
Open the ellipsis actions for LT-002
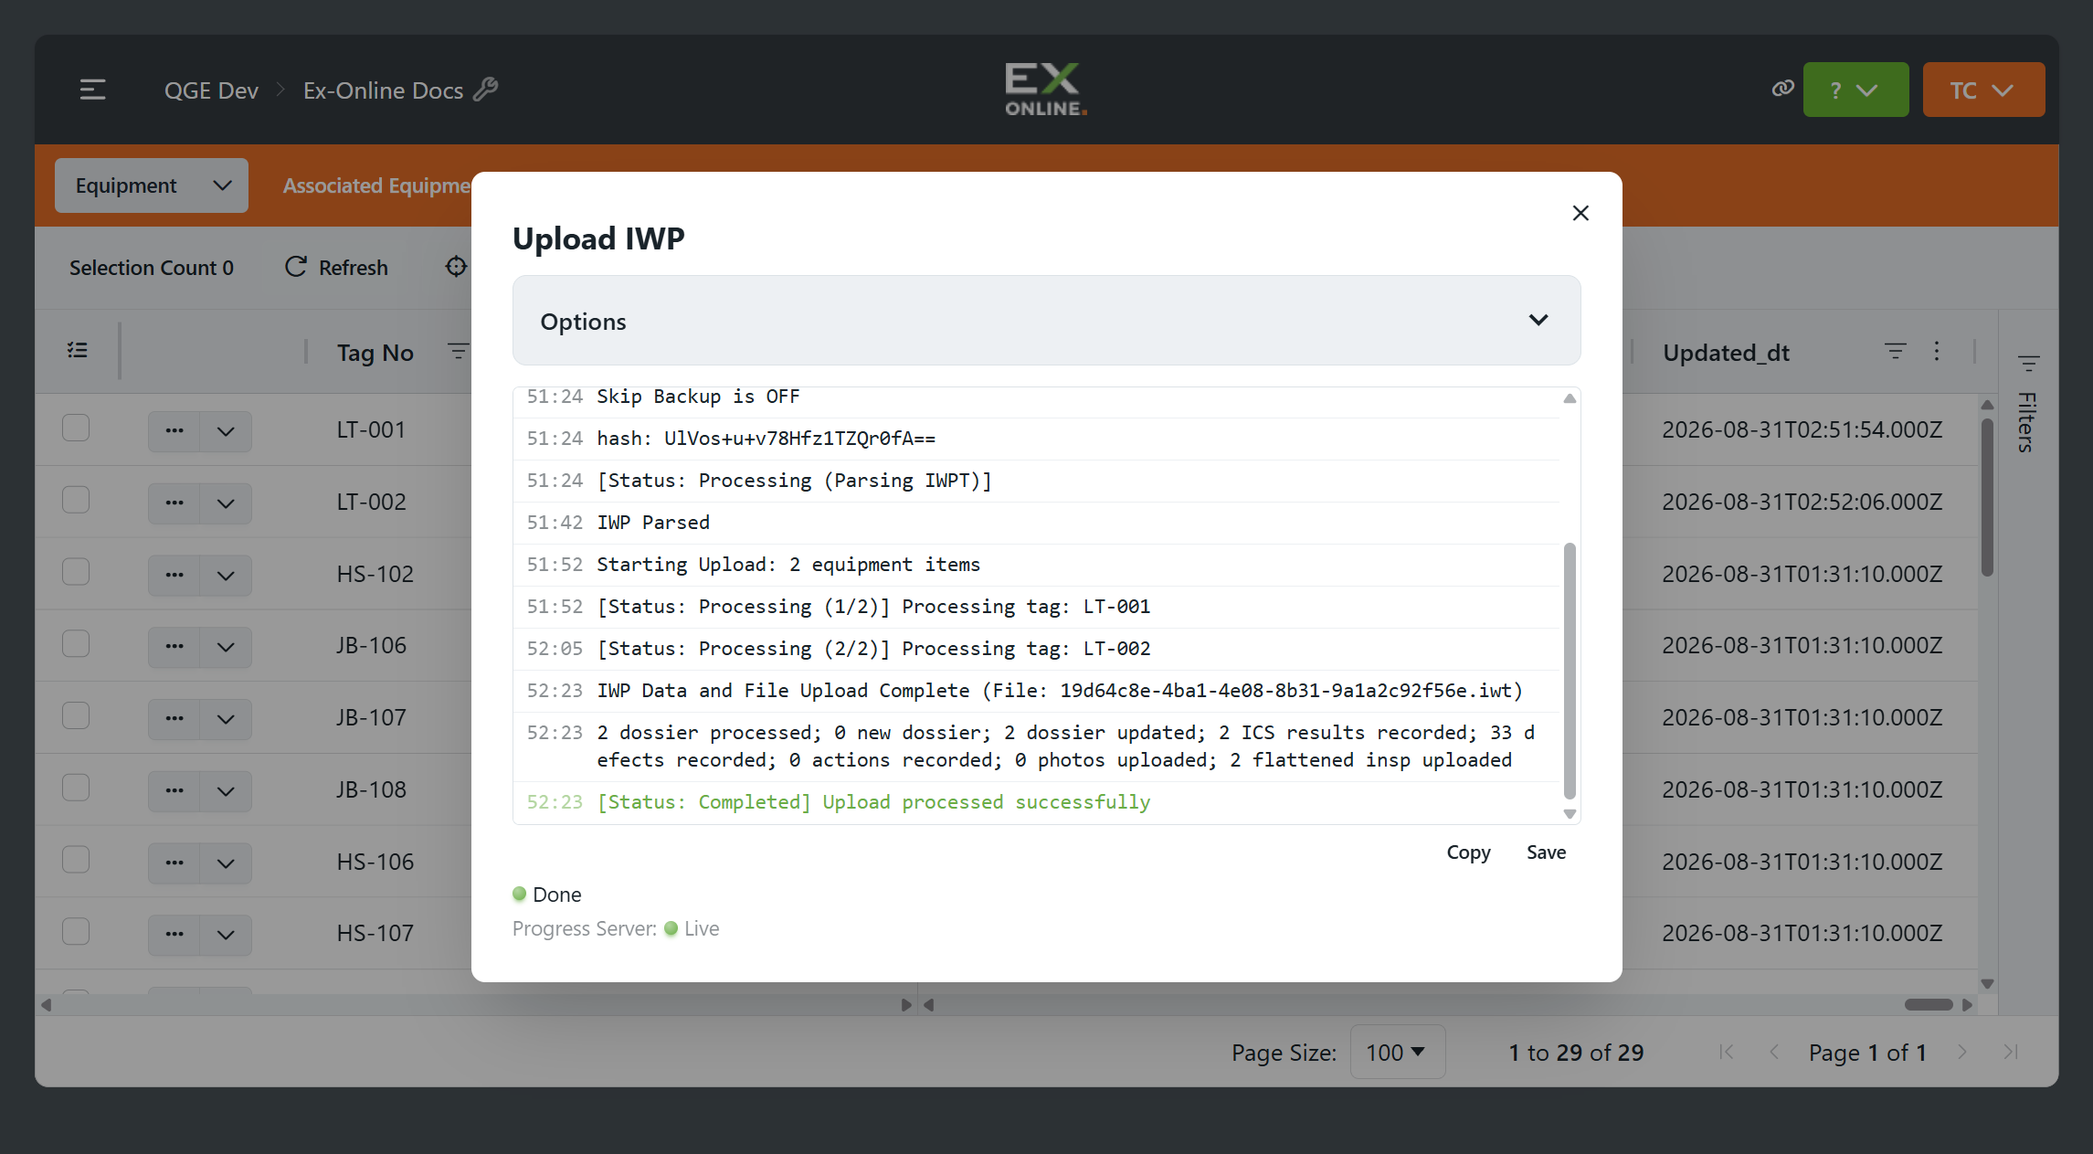pos(174,503)
